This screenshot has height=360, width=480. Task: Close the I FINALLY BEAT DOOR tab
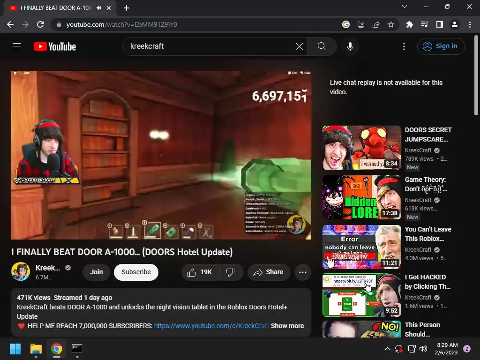tap(109, 8)
